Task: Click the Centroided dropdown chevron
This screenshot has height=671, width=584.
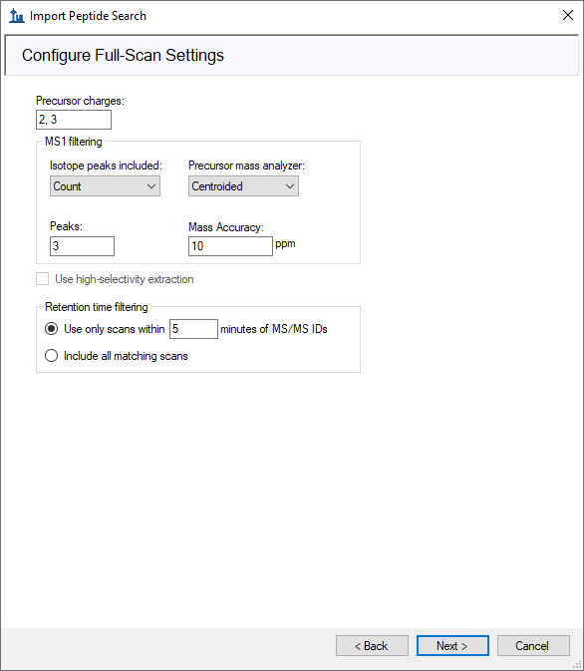Action: pyautogui.click(x=290, y=186)
